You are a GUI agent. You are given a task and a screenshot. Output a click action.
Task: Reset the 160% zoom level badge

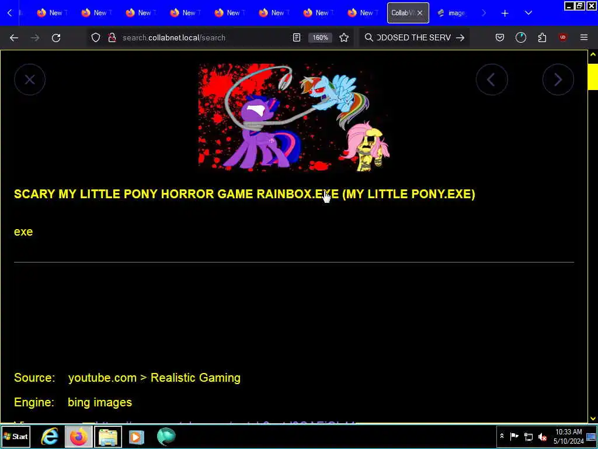click(x=321, y=37)
